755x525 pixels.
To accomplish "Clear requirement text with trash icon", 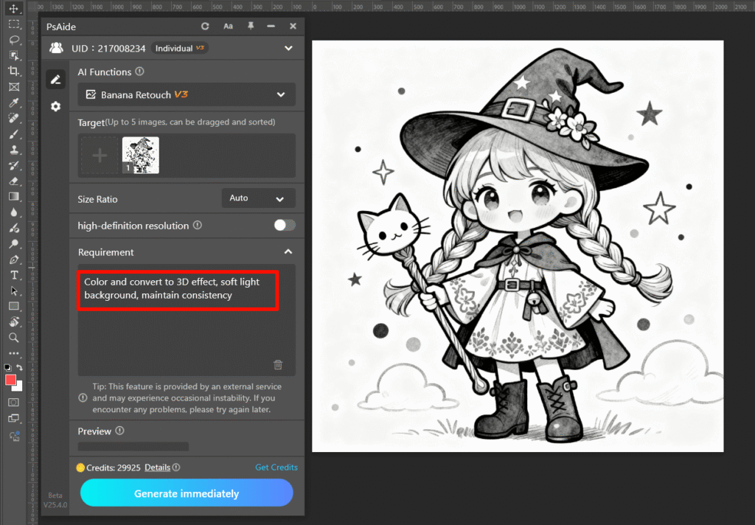I will [x=278, y=364].
